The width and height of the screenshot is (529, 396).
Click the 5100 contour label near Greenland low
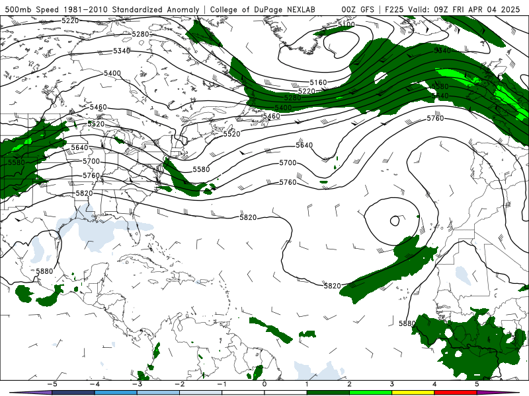[346, 24]
